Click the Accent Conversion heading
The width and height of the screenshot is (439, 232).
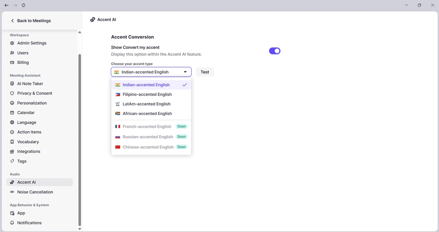pyautogui.click(x=133, y=37)
